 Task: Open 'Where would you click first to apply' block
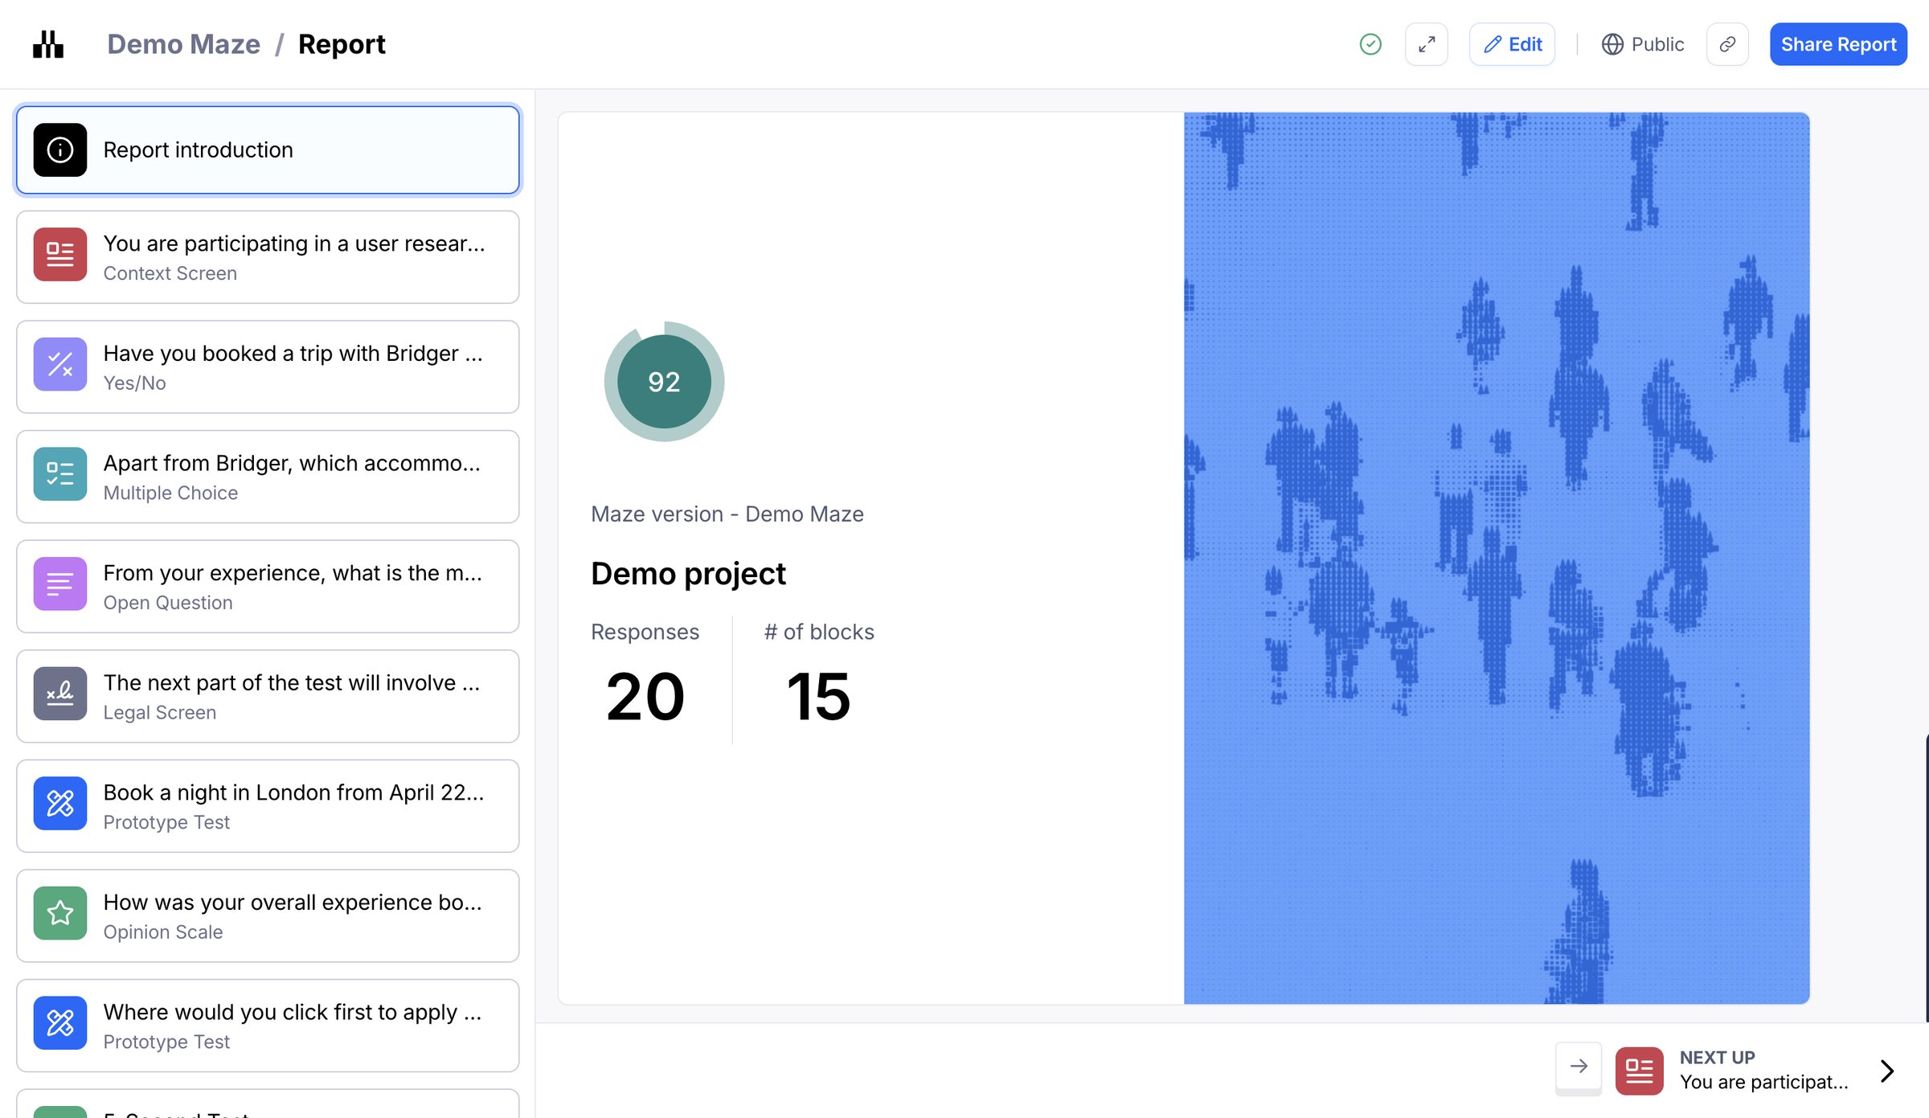[x=268, y=1026]
